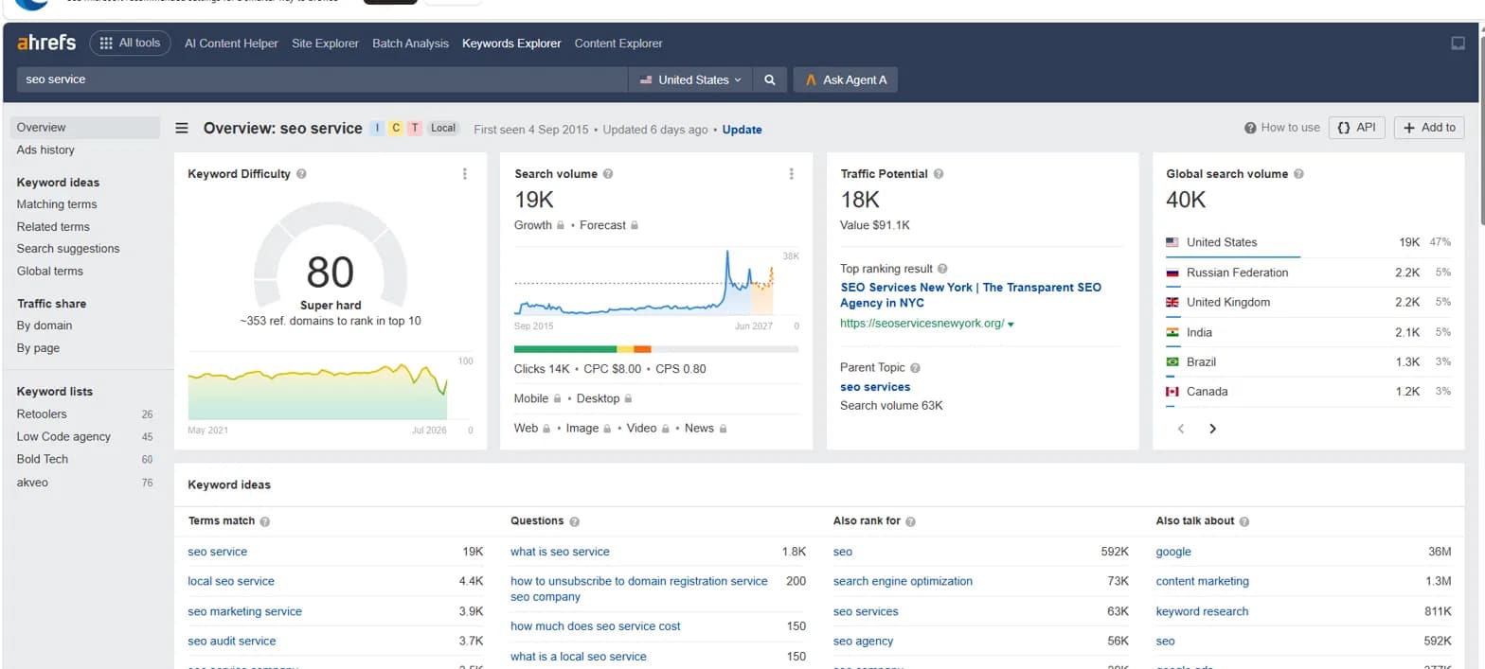
Task: Open the All tools grid menu
Action: click(x=131, y=43)
